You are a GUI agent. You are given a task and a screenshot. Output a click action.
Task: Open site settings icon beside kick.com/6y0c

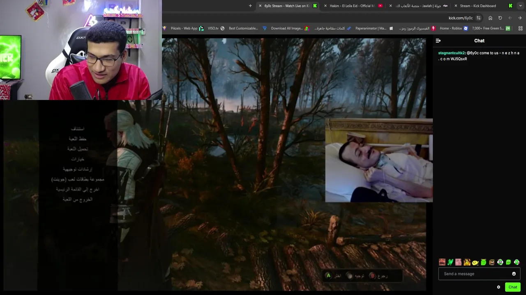[478, 18]
